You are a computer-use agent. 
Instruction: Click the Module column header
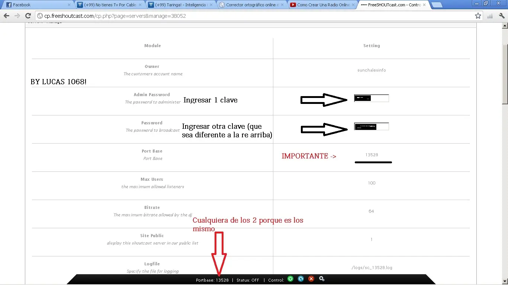[x=152, y=46]
